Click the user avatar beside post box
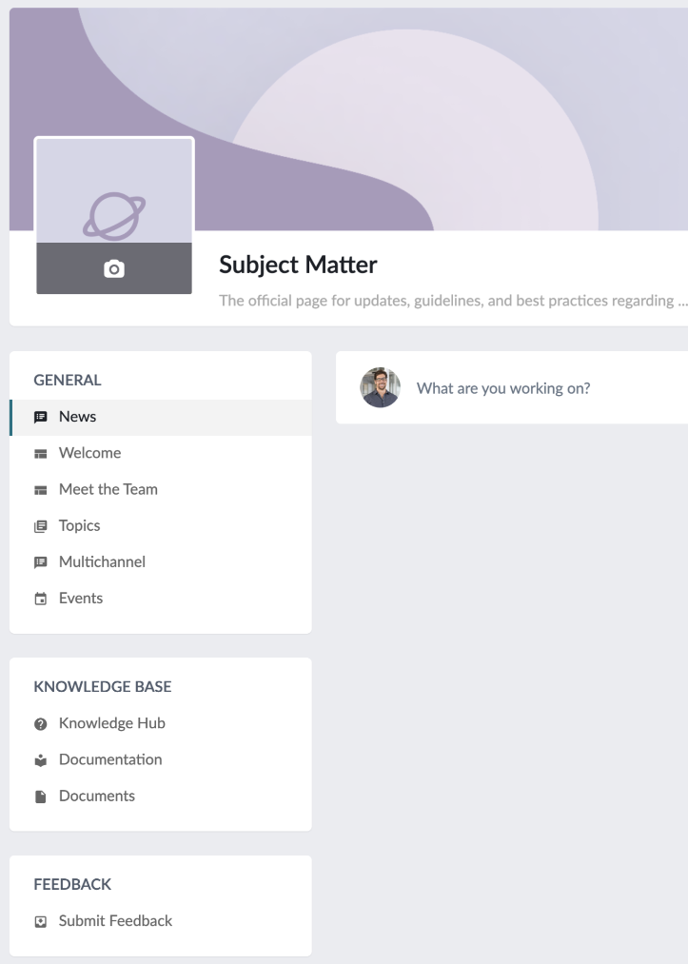 coord(381,387)
